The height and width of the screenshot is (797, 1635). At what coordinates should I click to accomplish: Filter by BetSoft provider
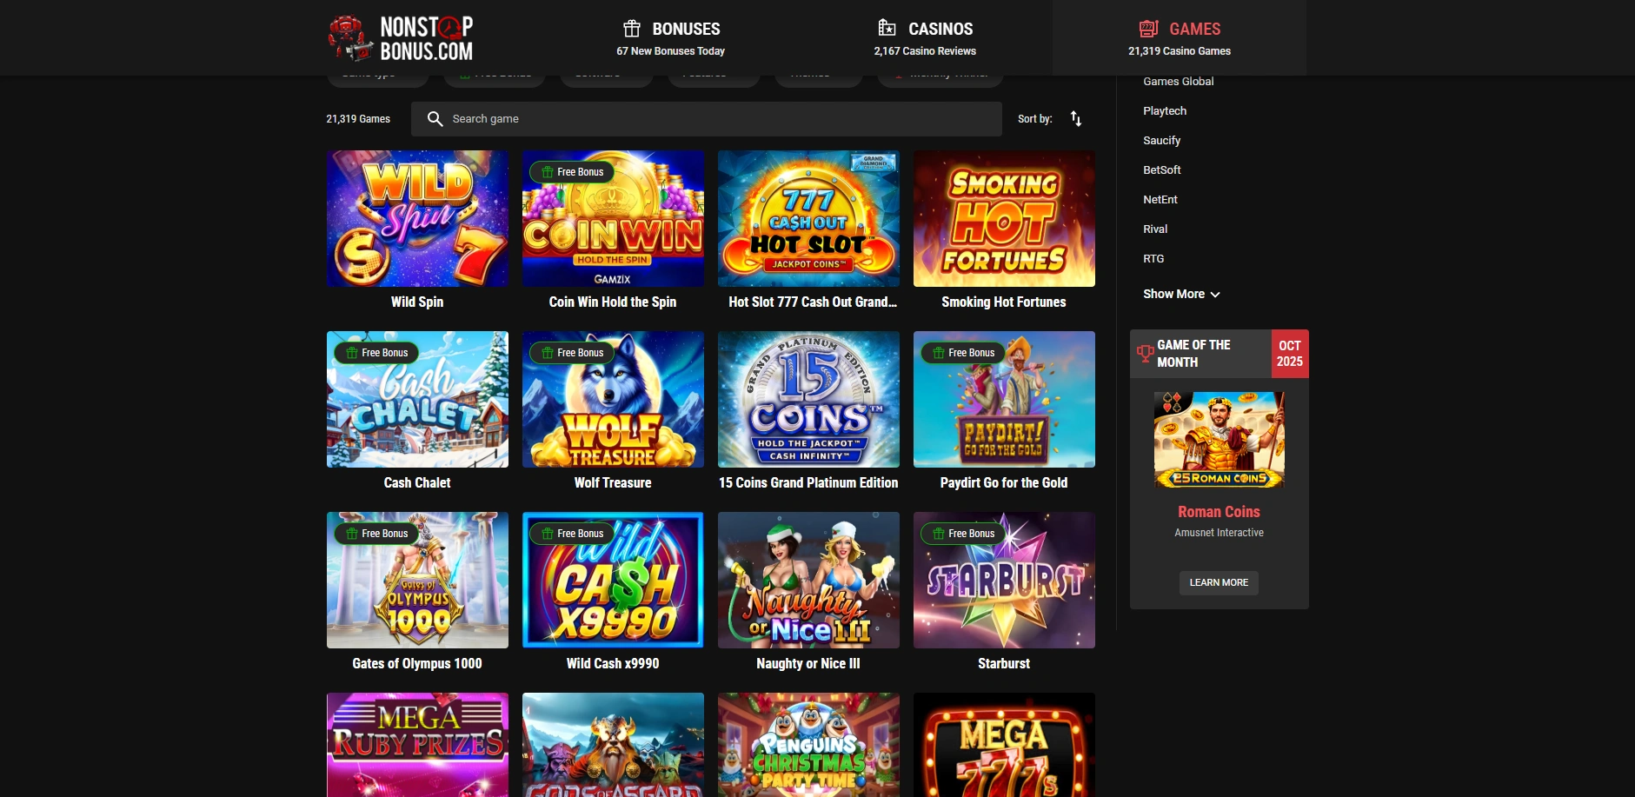[1162, 170]
